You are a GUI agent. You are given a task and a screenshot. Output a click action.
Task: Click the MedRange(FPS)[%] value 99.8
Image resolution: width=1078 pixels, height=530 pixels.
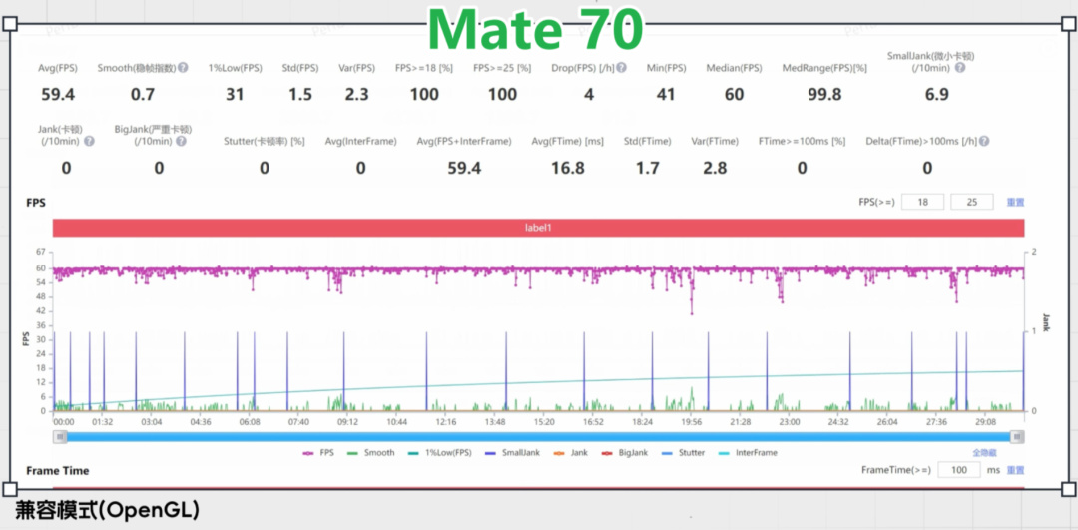[824, 94]
